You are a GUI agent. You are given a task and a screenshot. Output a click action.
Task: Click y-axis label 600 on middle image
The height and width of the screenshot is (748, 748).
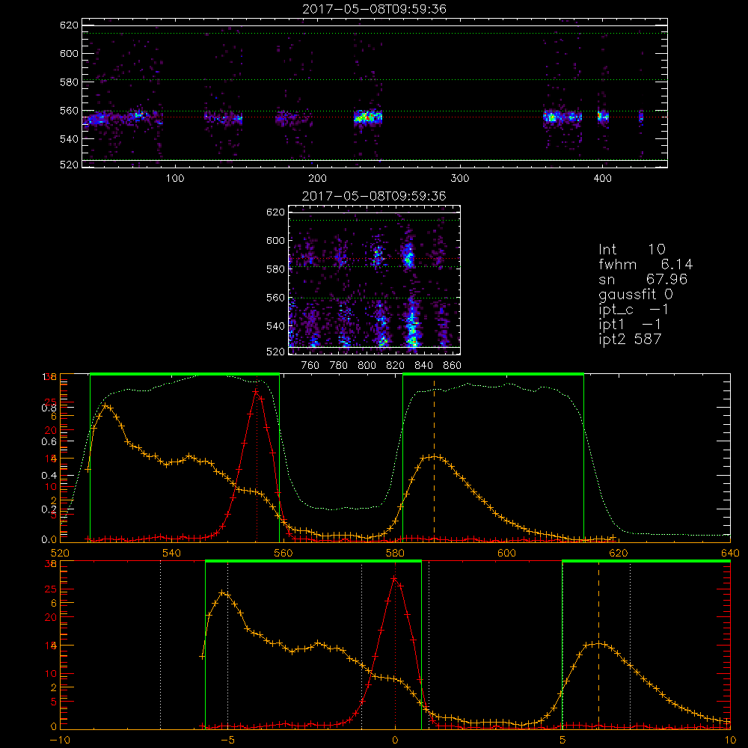(x=275, y=240)
